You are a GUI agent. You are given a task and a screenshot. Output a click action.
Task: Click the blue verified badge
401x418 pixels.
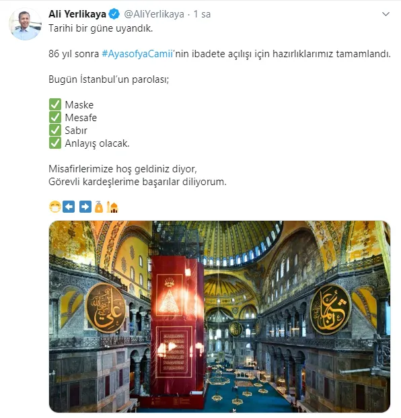click(x=114, y=14)
